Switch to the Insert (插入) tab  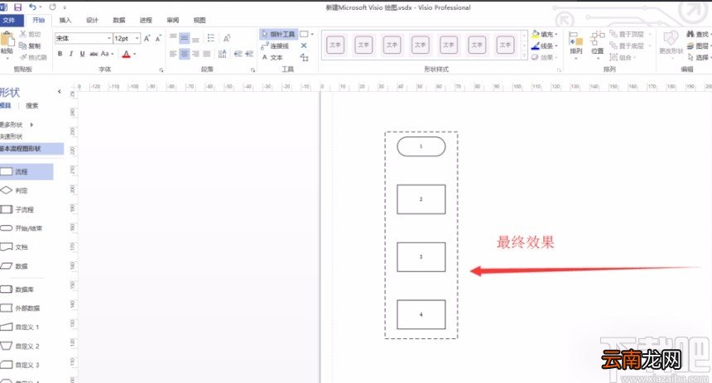(x=65, y=20)
